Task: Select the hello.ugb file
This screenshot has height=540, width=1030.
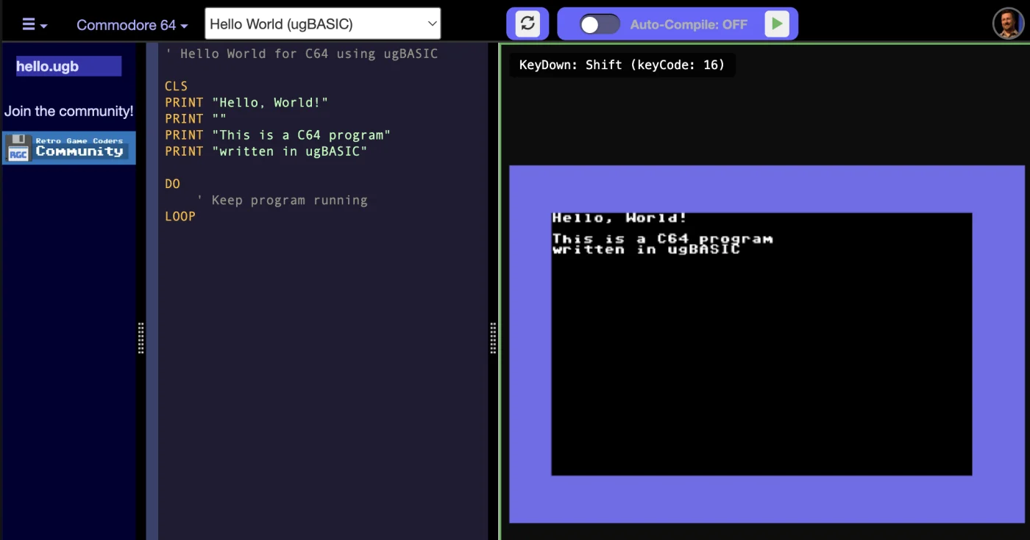Action: click(69, 66)
